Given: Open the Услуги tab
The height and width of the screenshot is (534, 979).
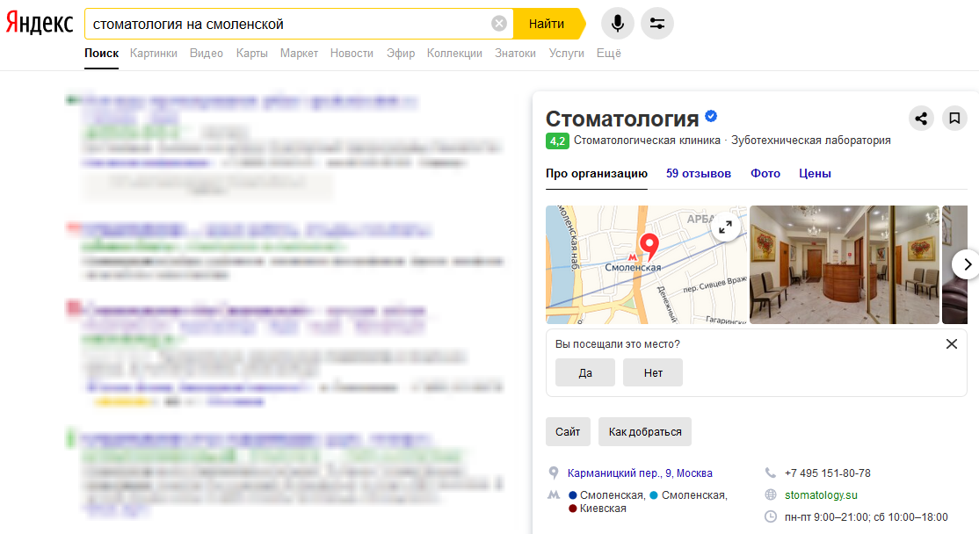Looking at the screenshot, I should pyautogui.click(x=566, y=53).
